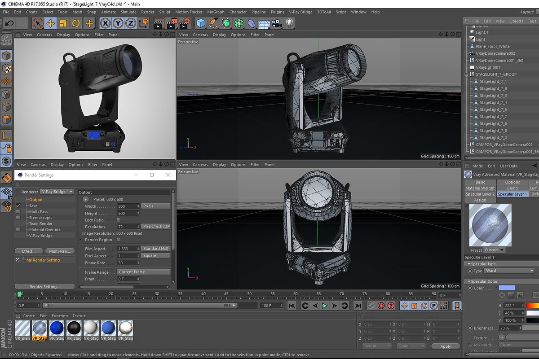The width and height of the screenshot is (539, 359).
Task: Open the Width units Pixels dropdown
Action: pyautogui.click(x=156, y=206)
